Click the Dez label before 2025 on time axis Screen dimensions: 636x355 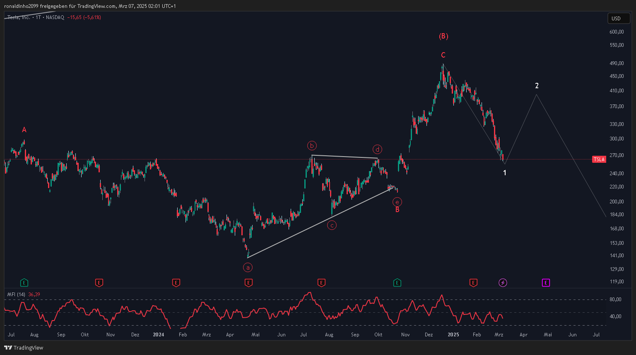[429, 334]
